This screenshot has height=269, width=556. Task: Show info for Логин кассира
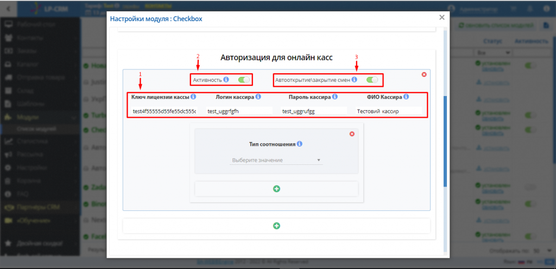(258, 97)
